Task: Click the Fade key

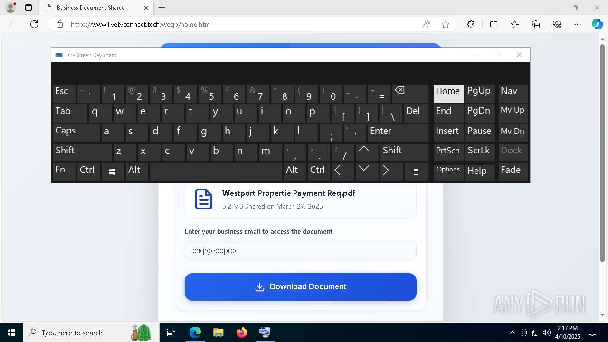Action: click(x=513, y=172)
